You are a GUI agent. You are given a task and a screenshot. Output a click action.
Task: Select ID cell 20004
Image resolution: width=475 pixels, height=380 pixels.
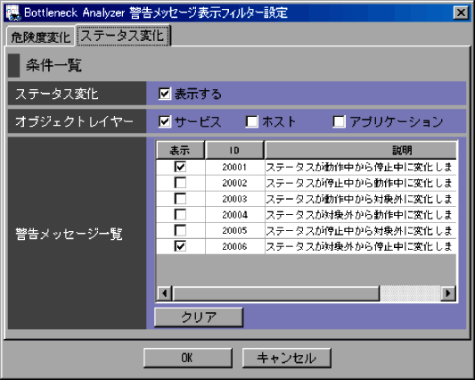(x=234, y=215)
